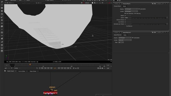Toggle selectable checkbox in ApplyMaterial1
Image resolution: width=171 pixels, height=96 pixels.
pyautogui.click(x=133, y=38)
